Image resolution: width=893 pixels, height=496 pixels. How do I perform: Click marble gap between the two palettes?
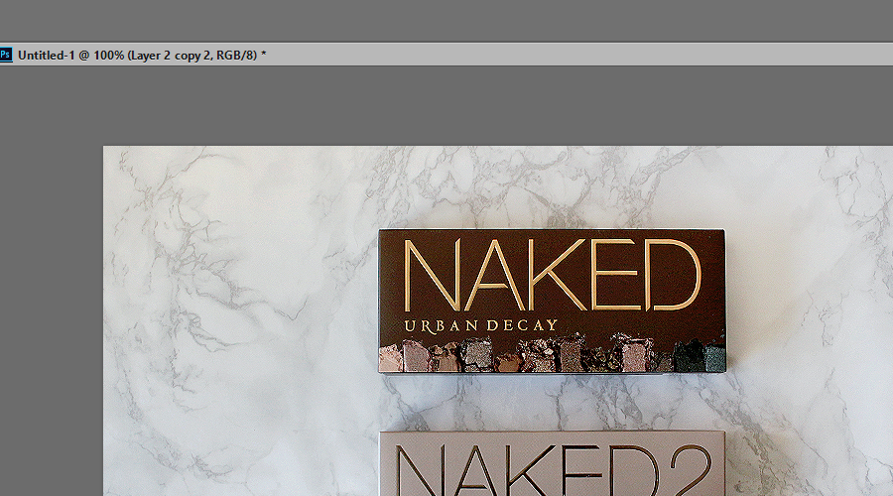click(551, 401)
